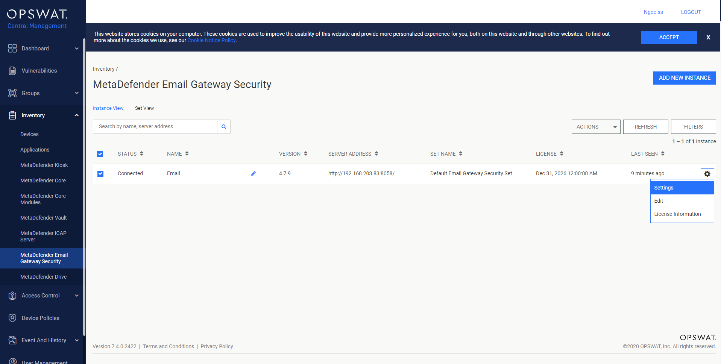
Task: Open the Cookie Notice Policy link
Action: point(211,40)
